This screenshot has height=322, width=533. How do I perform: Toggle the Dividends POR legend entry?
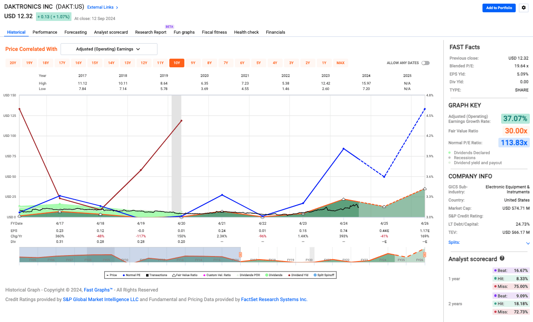(x=248, y=275)
